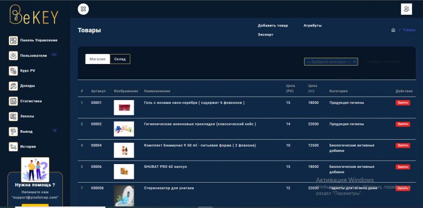Click product name Гигиенические анионовые прокладки
The image size is (423, 208).
200,124
